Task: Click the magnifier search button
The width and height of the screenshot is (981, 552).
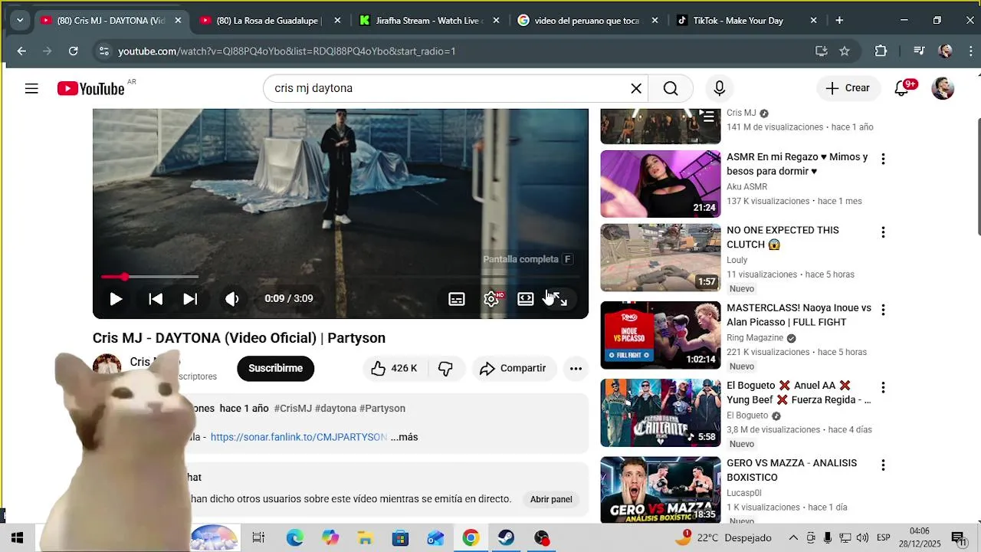Action: coord(671,88)
